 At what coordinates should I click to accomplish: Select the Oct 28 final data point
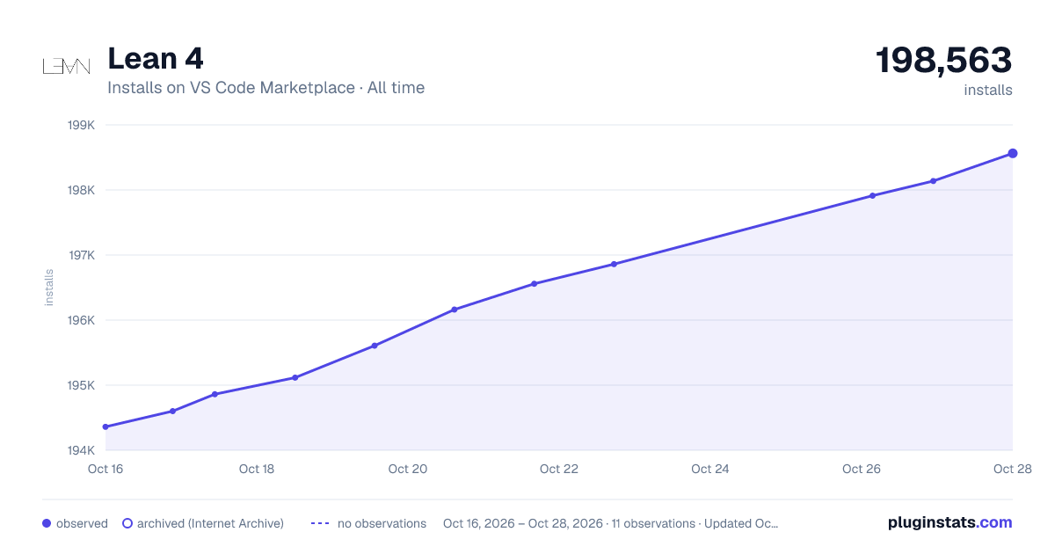pos(1013,153)
